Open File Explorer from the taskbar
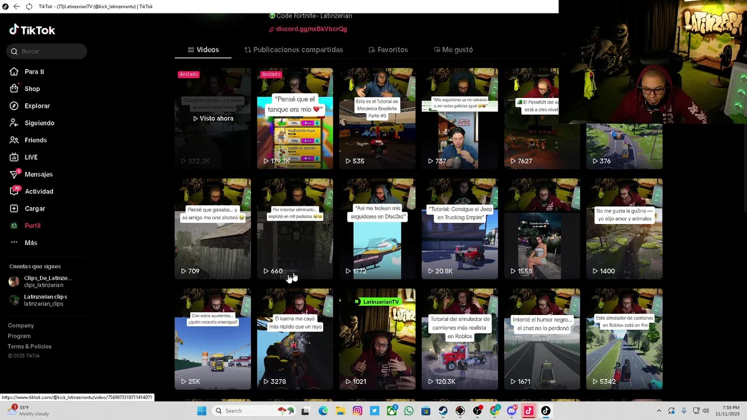This screenshot has width=747, height=420. [x=340, y=411]
